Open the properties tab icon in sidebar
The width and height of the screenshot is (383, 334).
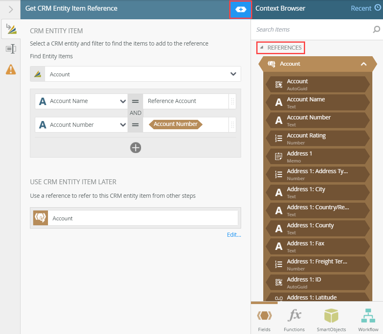[x=11, y=49]
